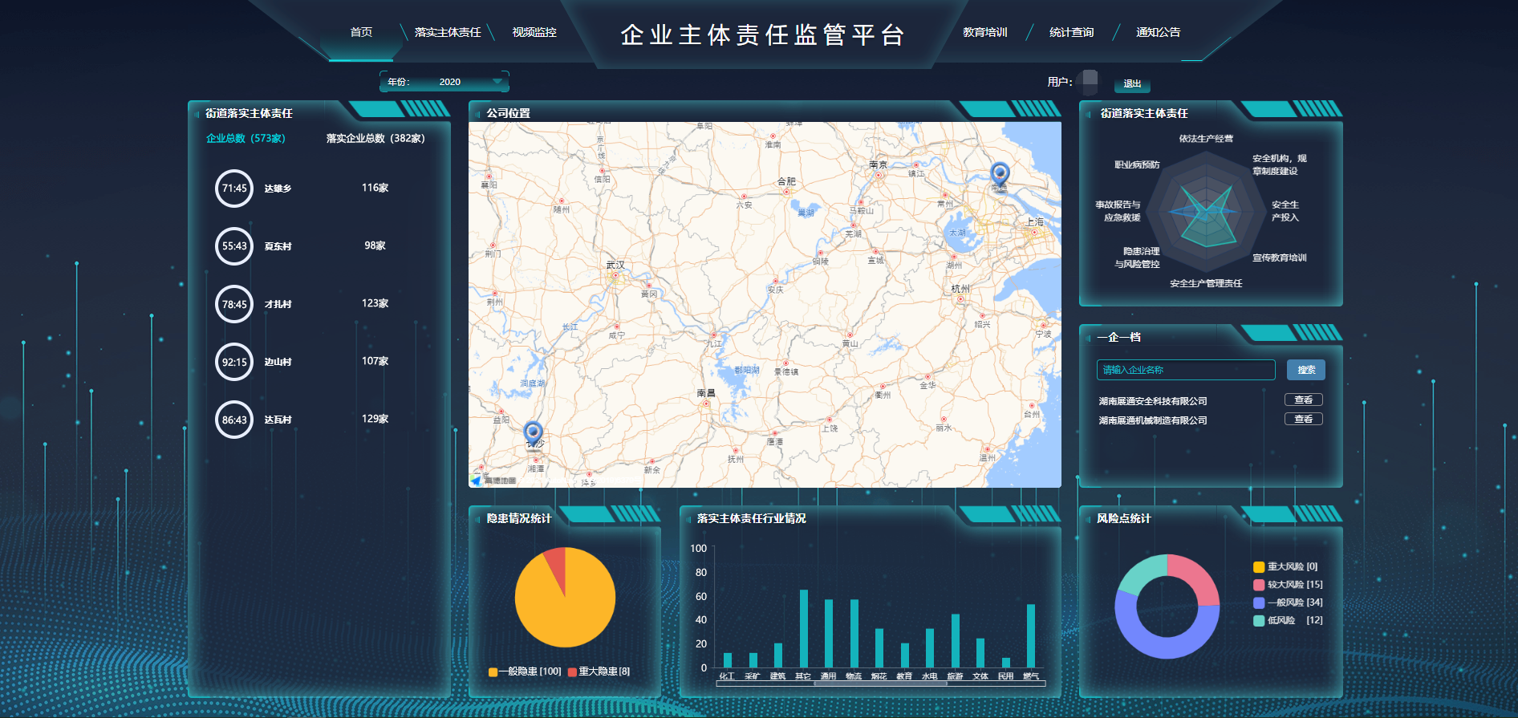1518x718 pixels.
Task: Open the 视频监控 menu item
Action: coord(534,32)
